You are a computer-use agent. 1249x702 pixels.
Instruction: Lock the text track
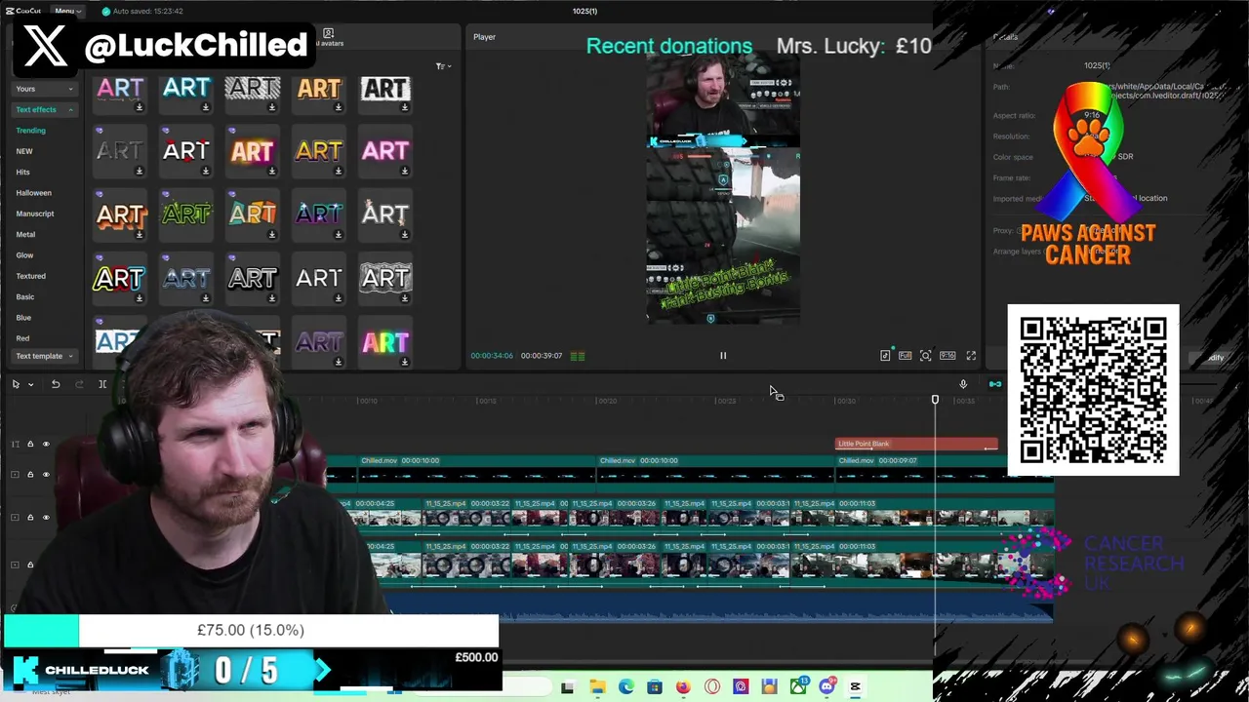coord(30,445)
